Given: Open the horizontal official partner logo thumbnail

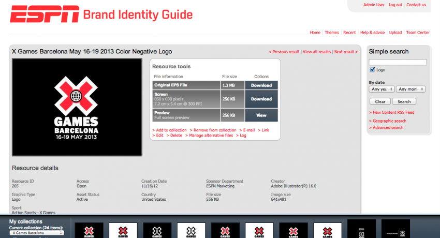Looking at the screenshot, I should click(x=395, y=229).
